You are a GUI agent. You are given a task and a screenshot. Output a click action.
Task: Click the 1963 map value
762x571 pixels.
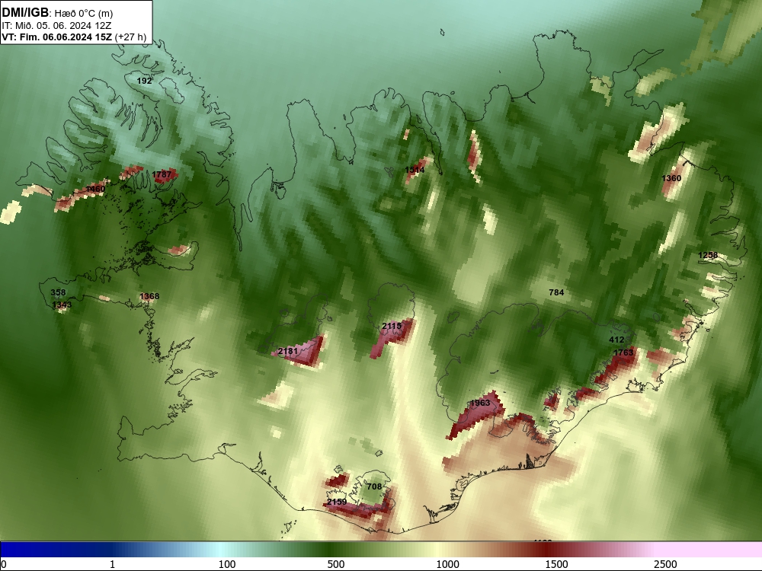(x=480, y=403)
